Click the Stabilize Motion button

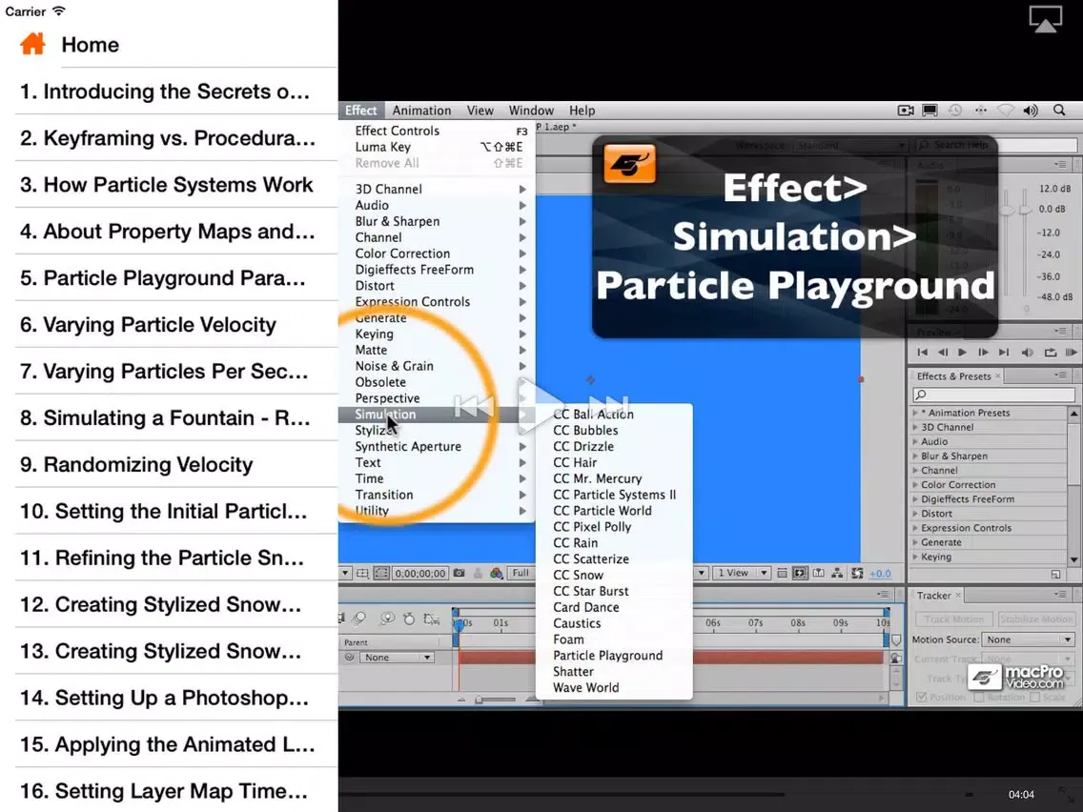tap(1035, 619)
